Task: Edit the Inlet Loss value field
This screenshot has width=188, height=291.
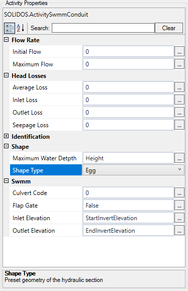Action: click(x=128, y=100)
